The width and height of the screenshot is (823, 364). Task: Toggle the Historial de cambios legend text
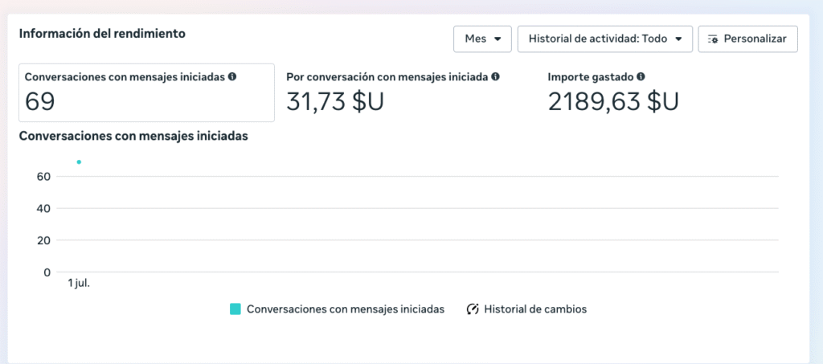tap(535, 309)
